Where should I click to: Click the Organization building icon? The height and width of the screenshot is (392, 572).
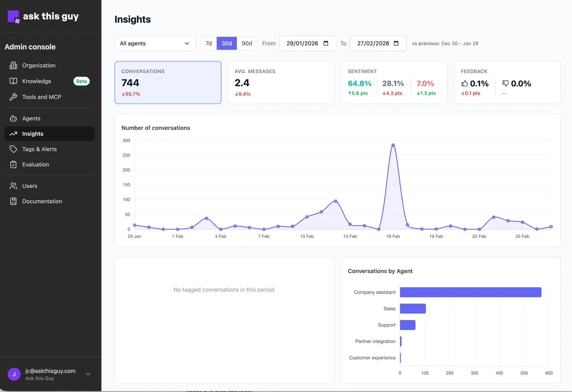(13, 65)
